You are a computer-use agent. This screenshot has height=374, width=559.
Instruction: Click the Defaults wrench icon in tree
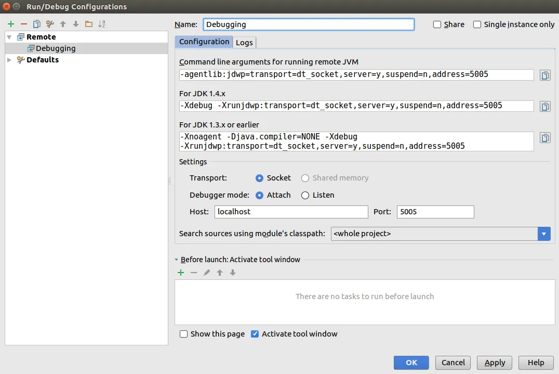click(x=21, y=60)
